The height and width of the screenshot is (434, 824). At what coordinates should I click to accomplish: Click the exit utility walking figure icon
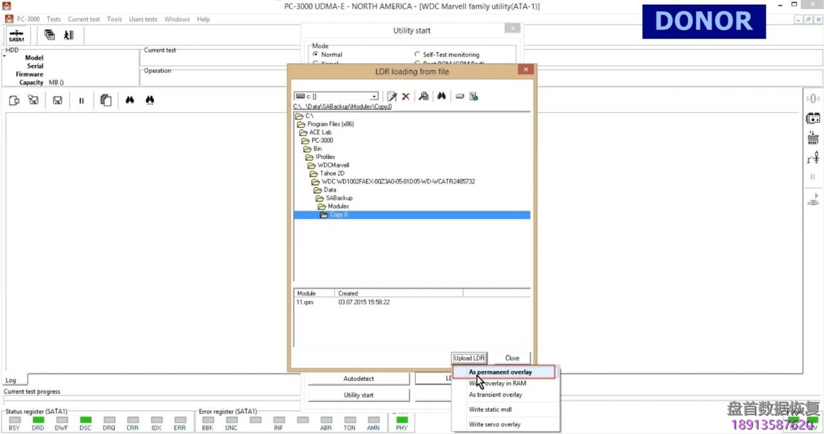pyautogui.click(x=69, y=35)
